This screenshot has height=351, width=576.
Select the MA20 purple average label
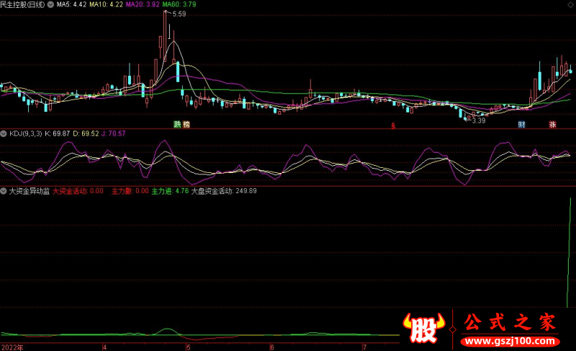(143, 4)
